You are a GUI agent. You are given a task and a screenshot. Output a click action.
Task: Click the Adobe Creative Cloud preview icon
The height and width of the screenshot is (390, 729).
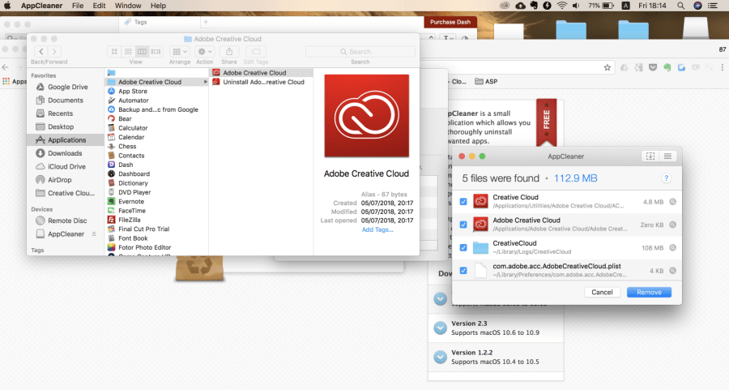pyautogui.click(x=366, y=115)
